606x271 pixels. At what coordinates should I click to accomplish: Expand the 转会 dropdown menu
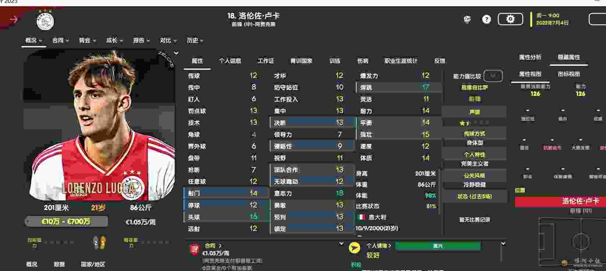click(88, 40)
